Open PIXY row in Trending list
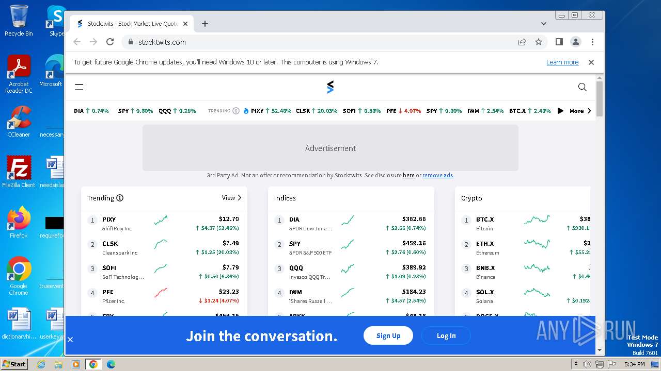 point(164,223)
